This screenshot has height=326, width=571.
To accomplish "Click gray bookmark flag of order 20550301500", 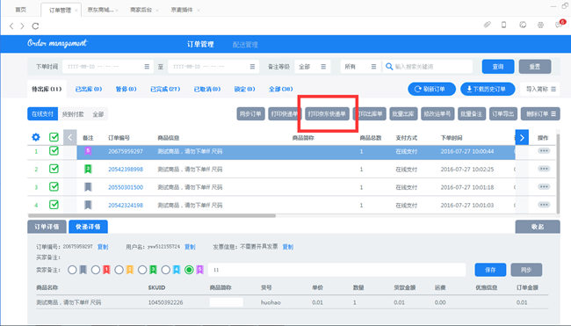I will click(88, 187).
